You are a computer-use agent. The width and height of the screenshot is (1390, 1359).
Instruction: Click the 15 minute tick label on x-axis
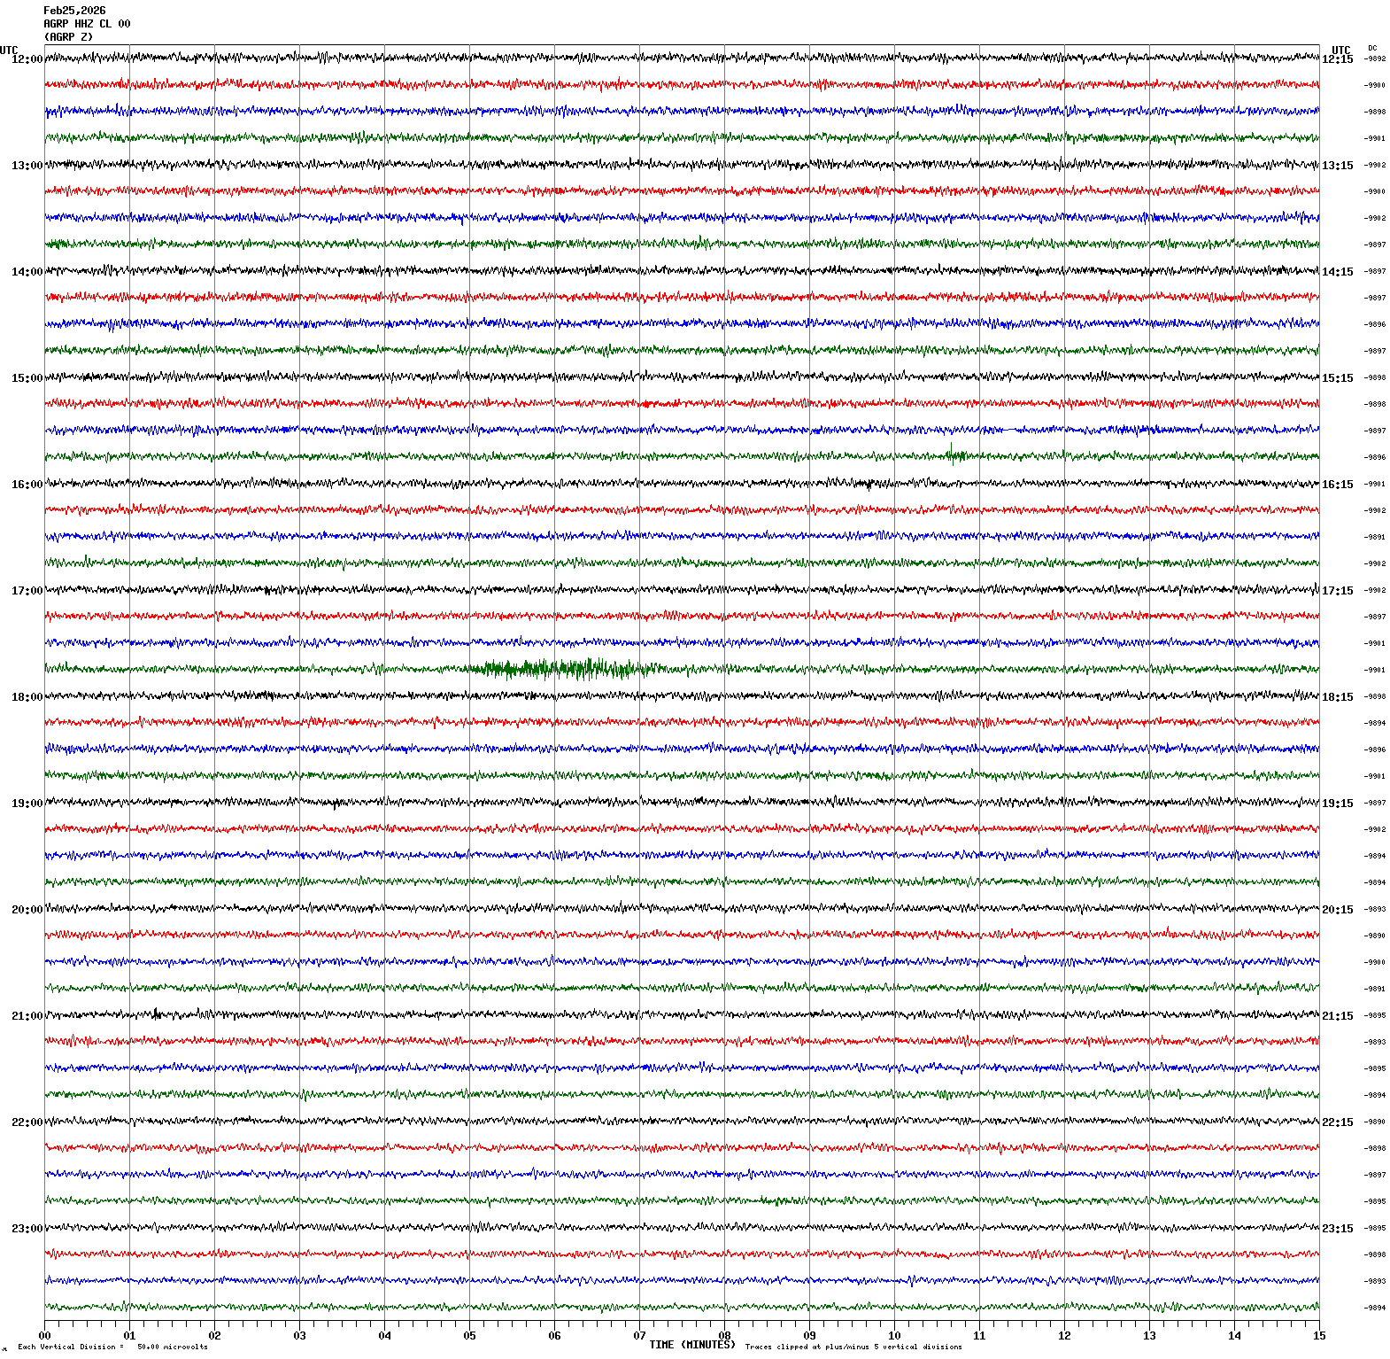point(1319,1336)
